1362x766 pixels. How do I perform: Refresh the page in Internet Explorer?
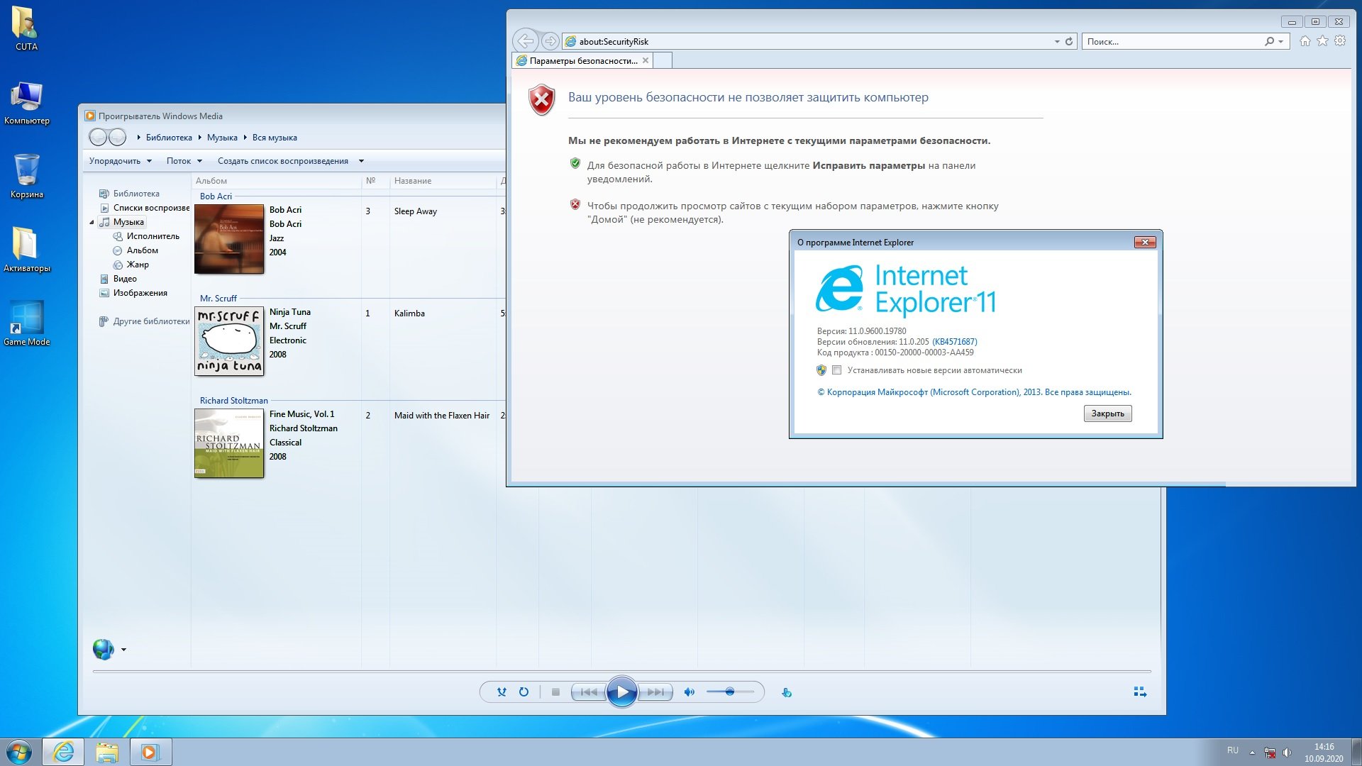(x=1069, y=41)
